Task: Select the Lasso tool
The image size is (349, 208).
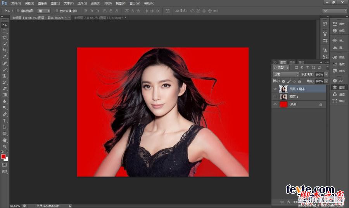Action: coord(4,38)
